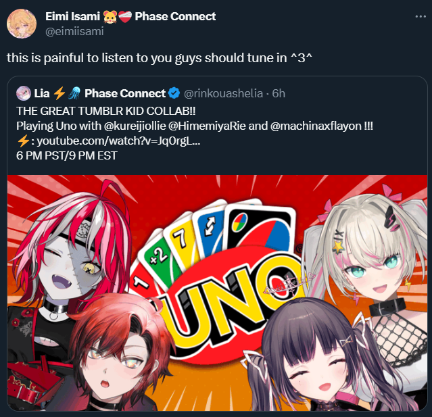The height and width of the screenshot is (417, 432).
Task: Open Eimi Isami's profile avatar
Action: pyautogui.click(x=22, y=24)
